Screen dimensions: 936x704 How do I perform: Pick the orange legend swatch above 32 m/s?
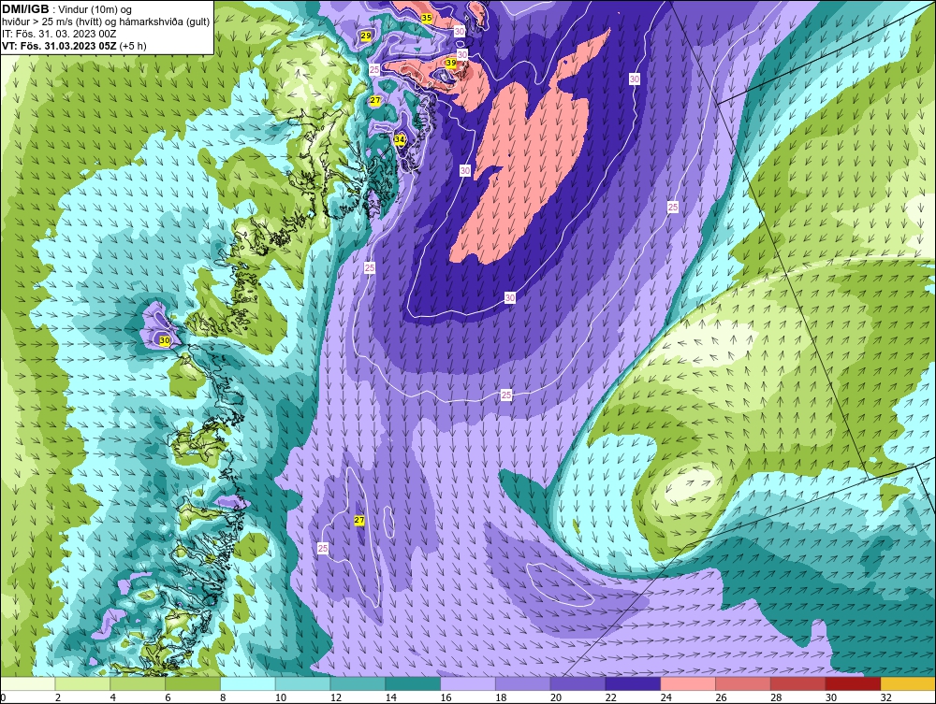click(x=908, y=683)
